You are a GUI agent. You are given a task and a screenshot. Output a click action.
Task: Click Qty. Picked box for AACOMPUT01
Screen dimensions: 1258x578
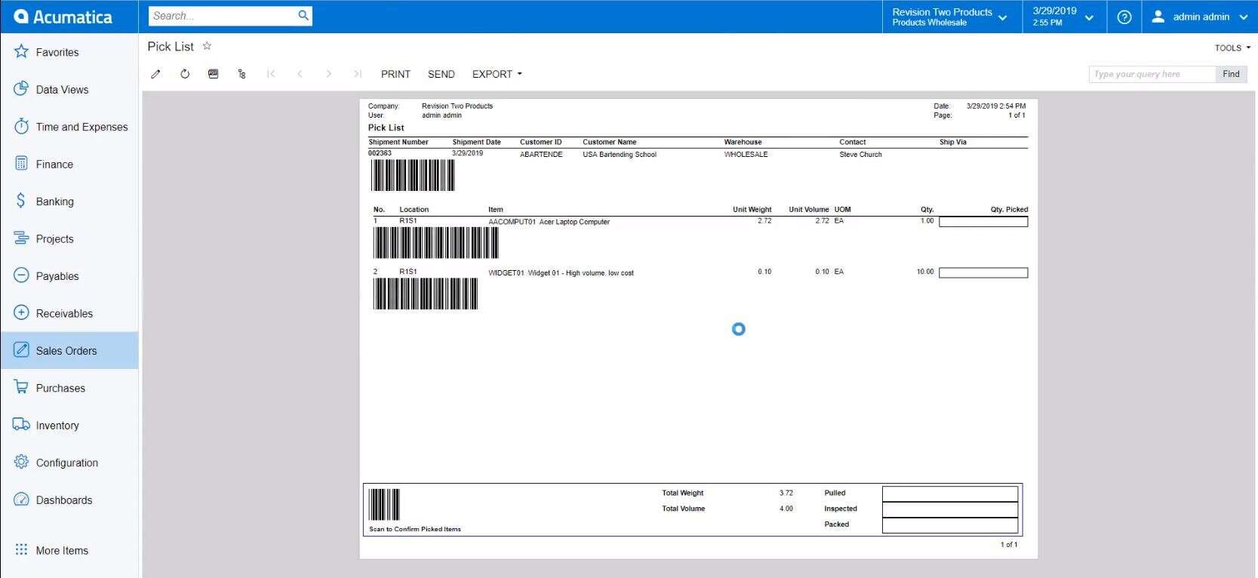[983, 222]
